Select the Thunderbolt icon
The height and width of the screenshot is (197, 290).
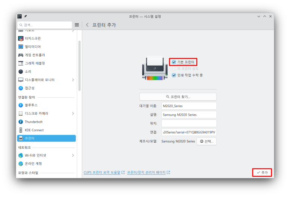coord(21,122)
